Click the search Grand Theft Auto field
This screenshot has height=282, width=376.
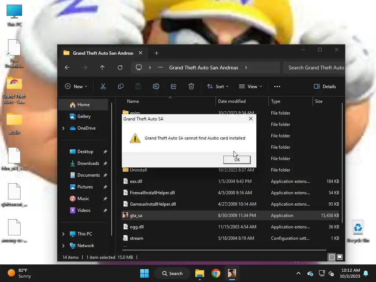[x=314, y=68]
